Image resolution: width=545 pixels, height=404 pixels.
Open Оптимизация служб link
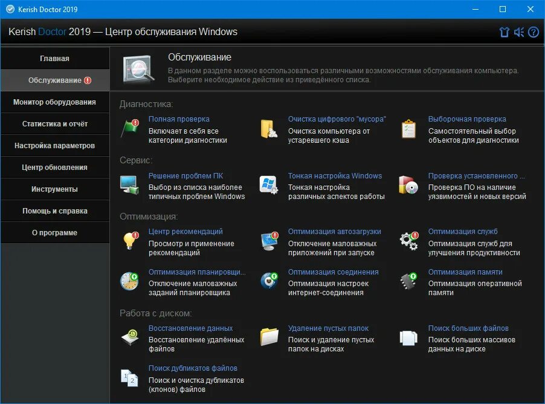click(463, 232)
